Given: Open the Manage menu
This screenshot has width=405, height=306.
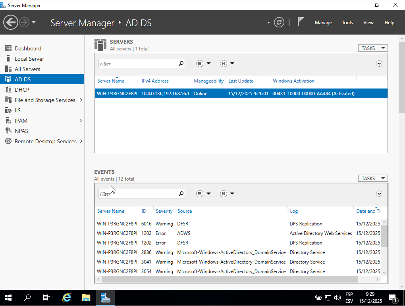Looking at the screenshot, I should (323, 23).
